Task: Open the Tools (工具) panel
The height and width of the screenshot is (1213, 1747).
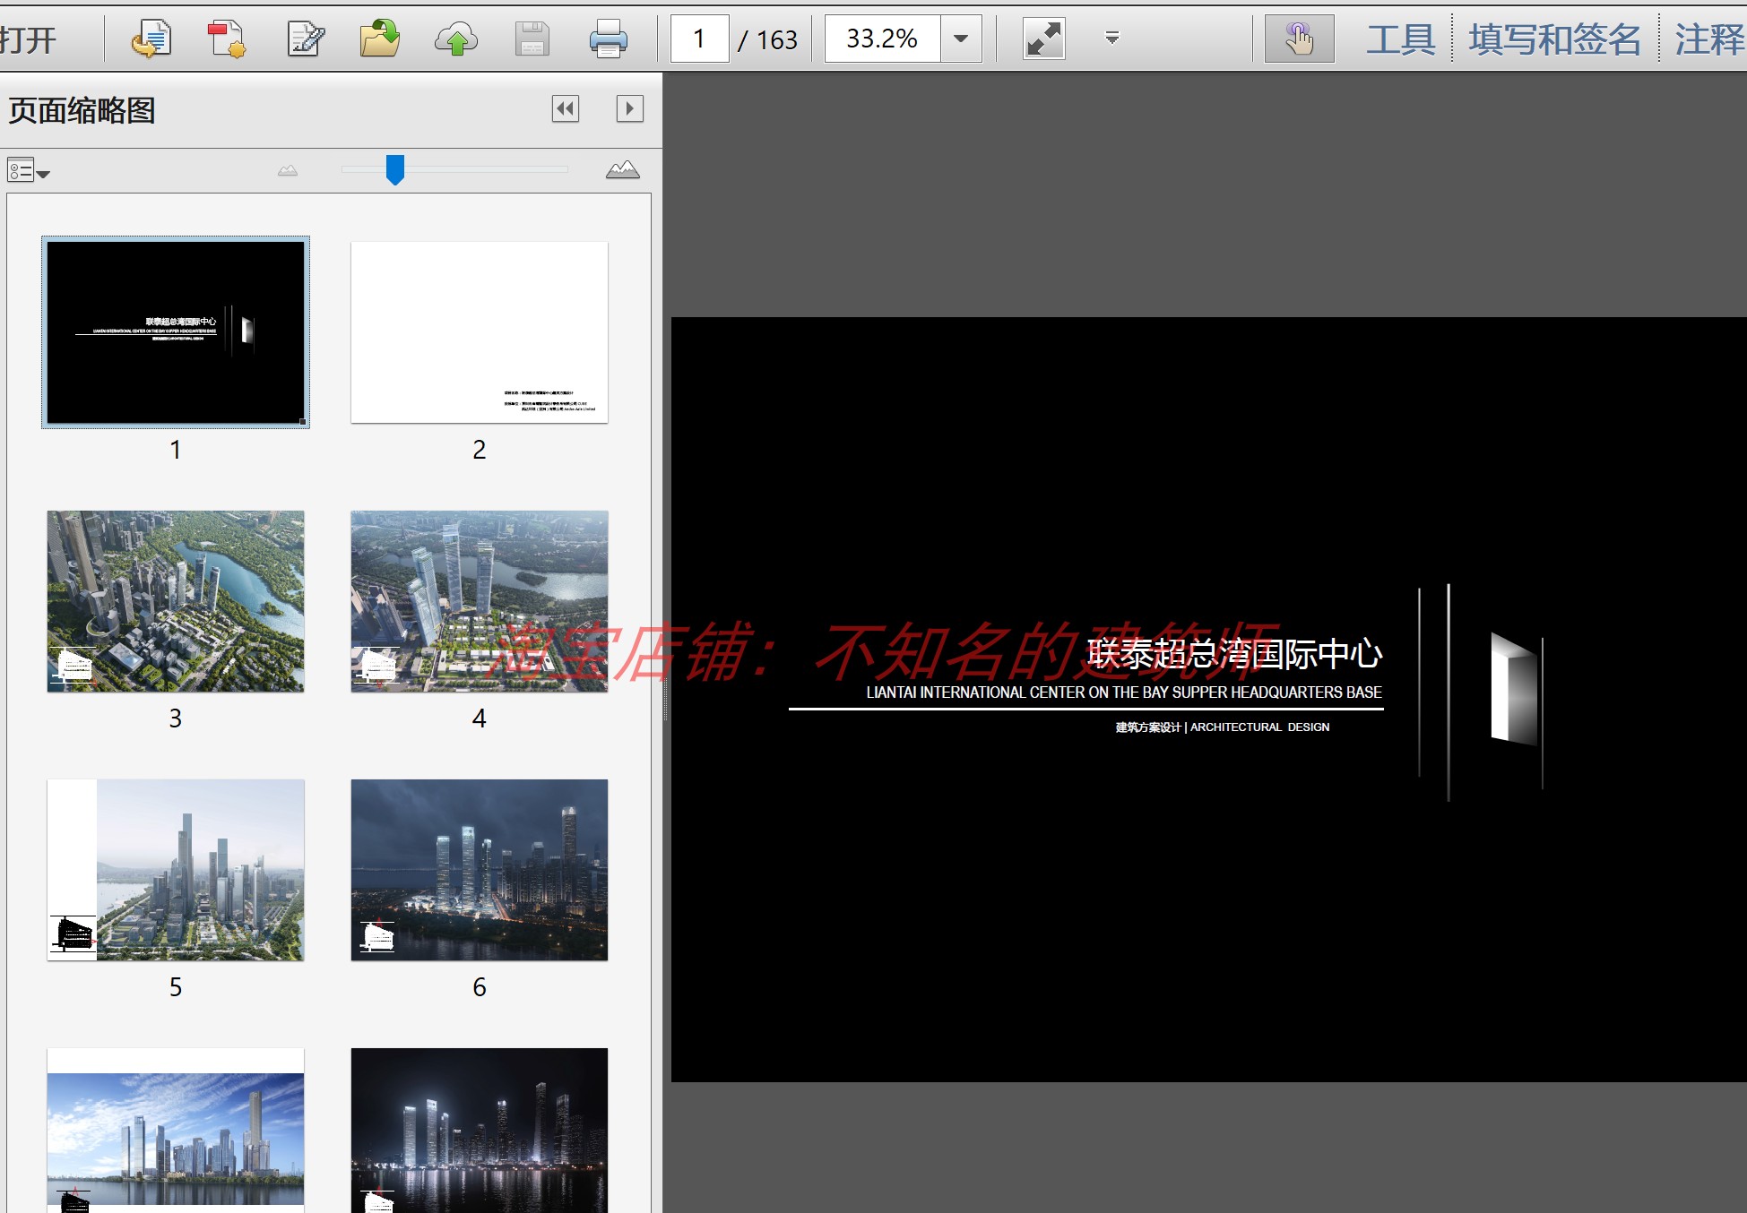Action: pyautogui.click(x=1400, y=39)
